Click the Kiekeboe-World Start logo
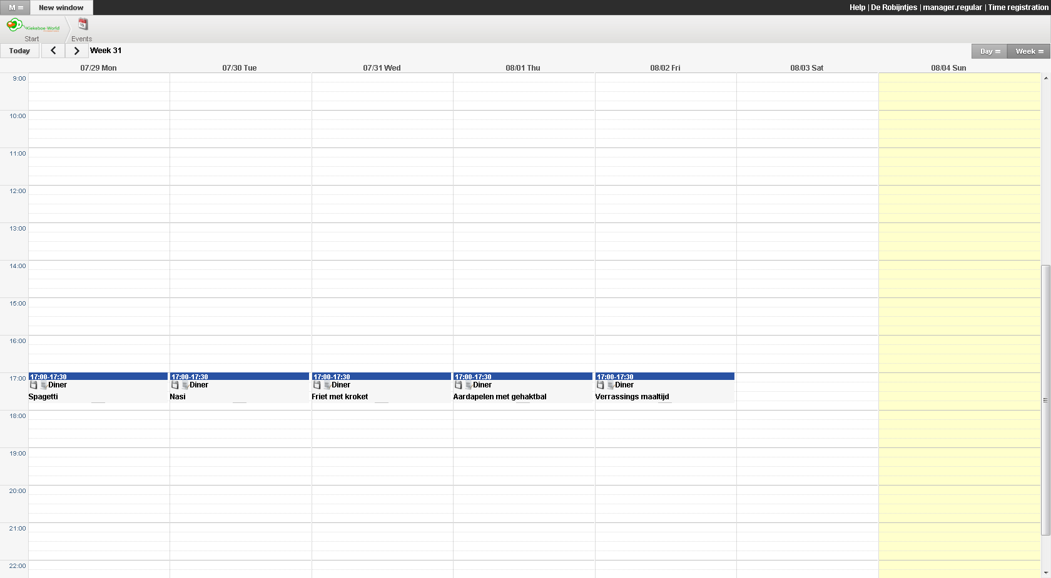1051x578 pixels. point(32,26)
